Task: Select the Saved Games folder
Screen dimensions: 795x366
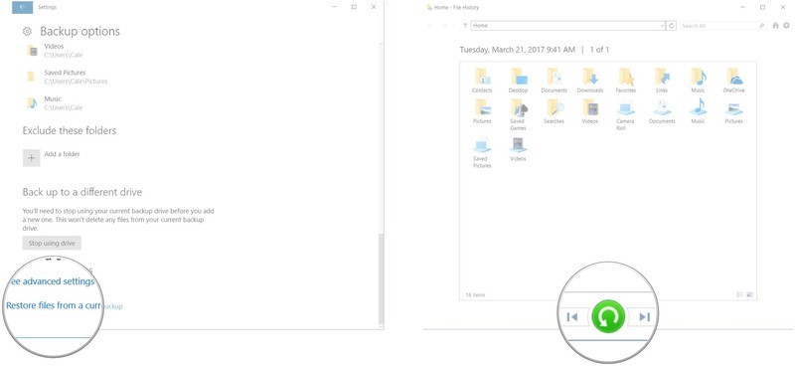Action: [x=518, y=115]
